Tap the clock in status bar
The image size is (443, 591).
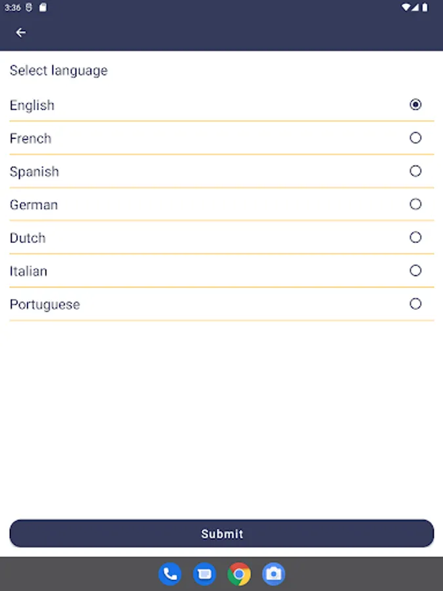[x=12, y=8]
